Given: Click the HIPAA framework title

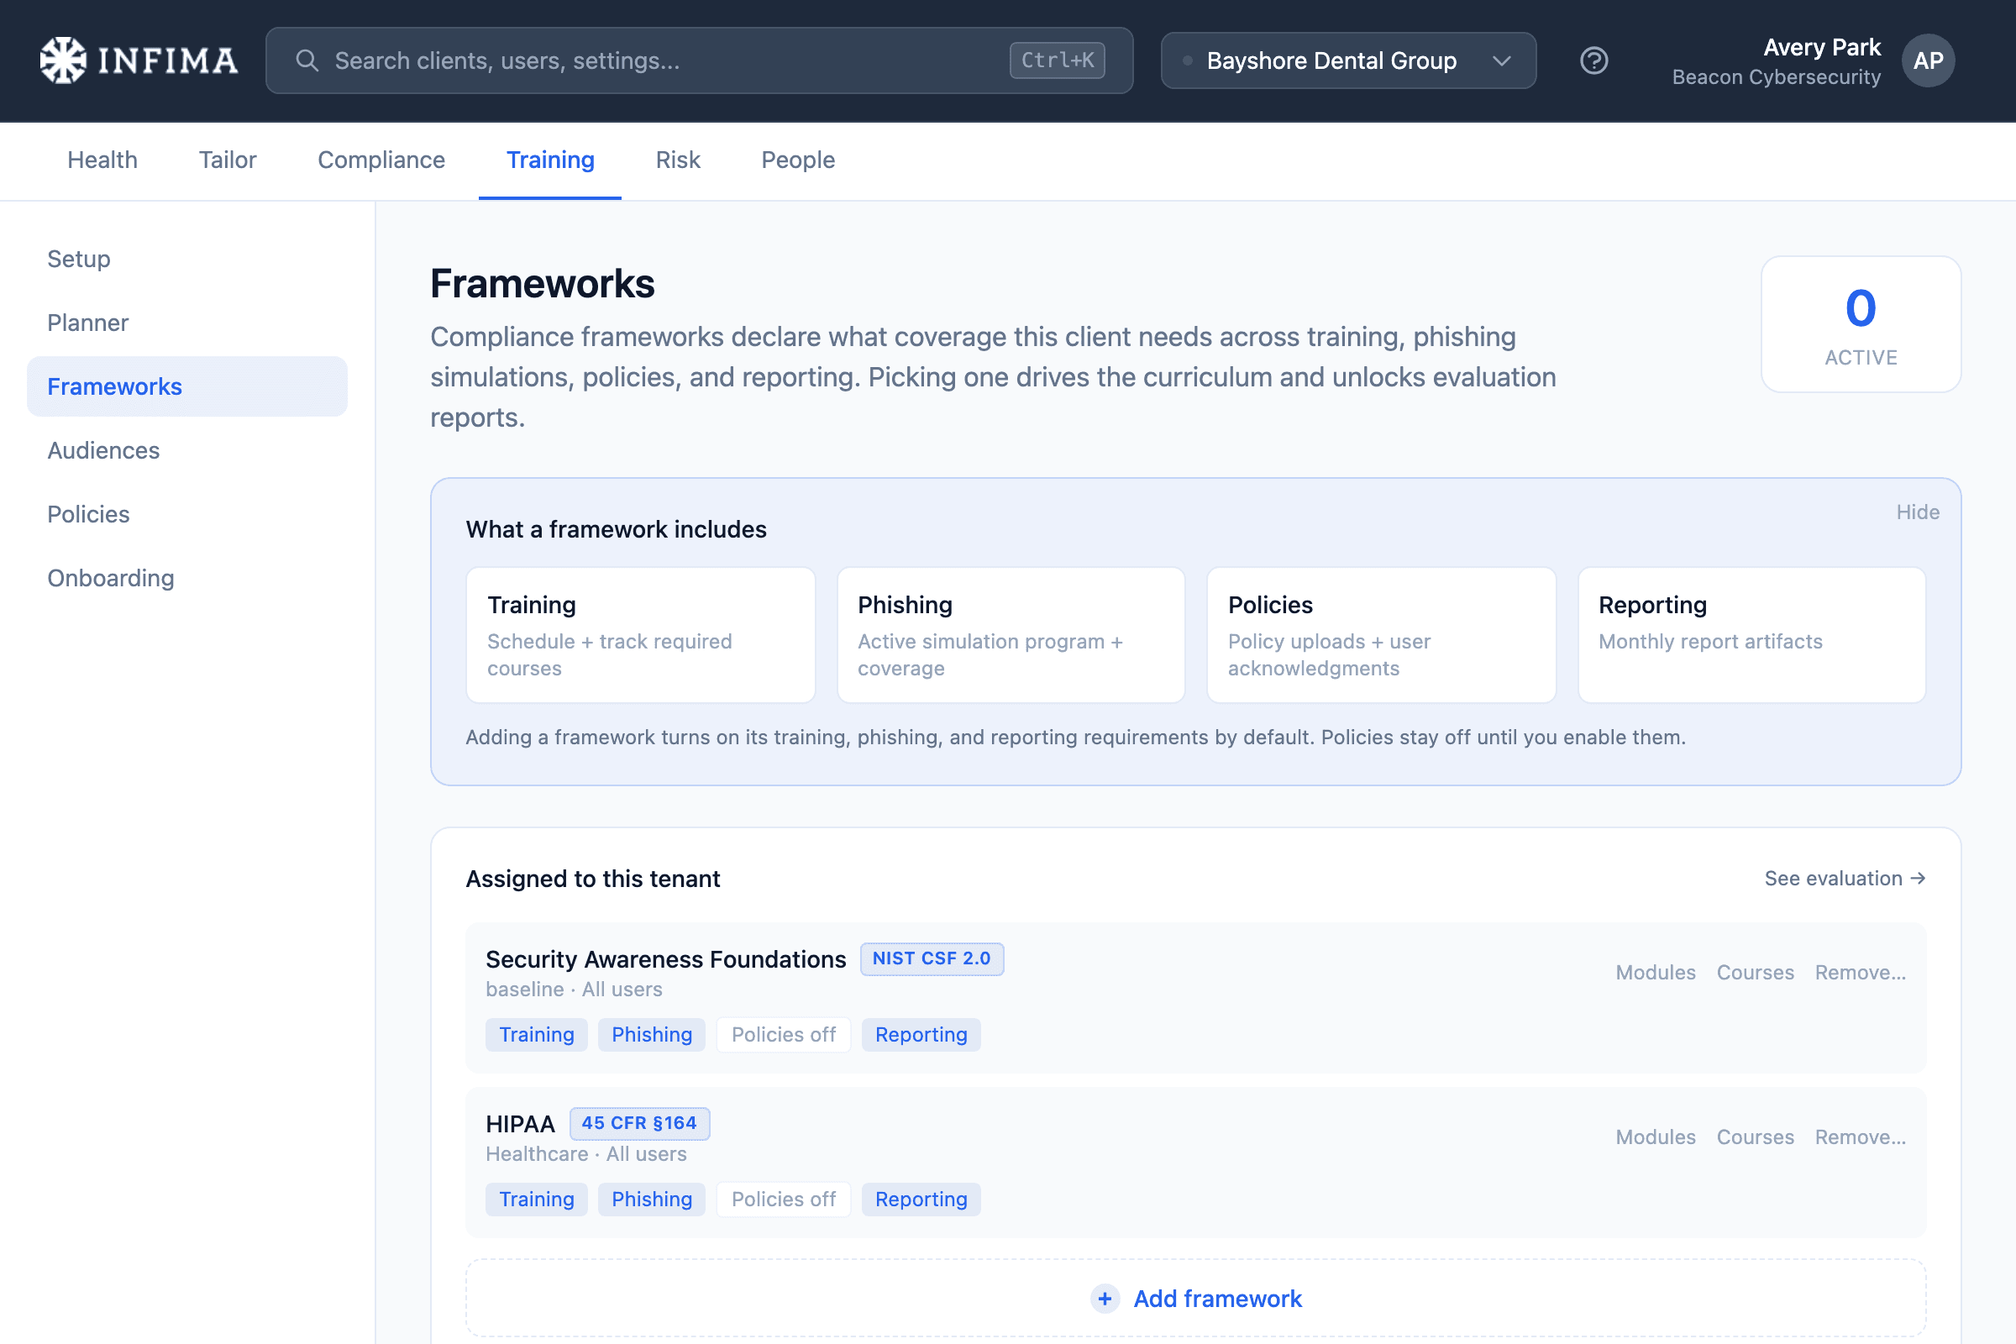Looking at the screenshot, I should [520, 1124].
